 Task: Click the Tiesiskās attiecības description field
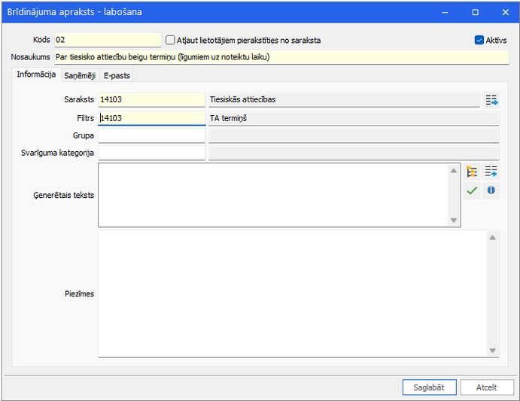(344, 99)
